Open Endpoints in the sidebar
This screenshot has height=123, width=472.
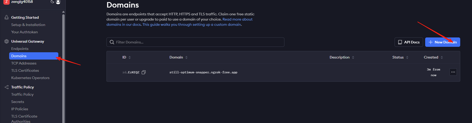pos(20,49)
